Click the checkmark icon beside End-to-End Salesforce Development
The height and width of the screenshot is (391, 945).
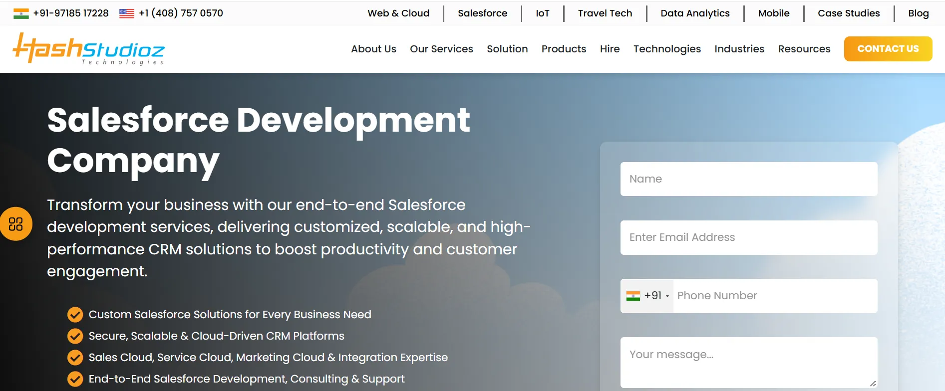coord(75,379)
